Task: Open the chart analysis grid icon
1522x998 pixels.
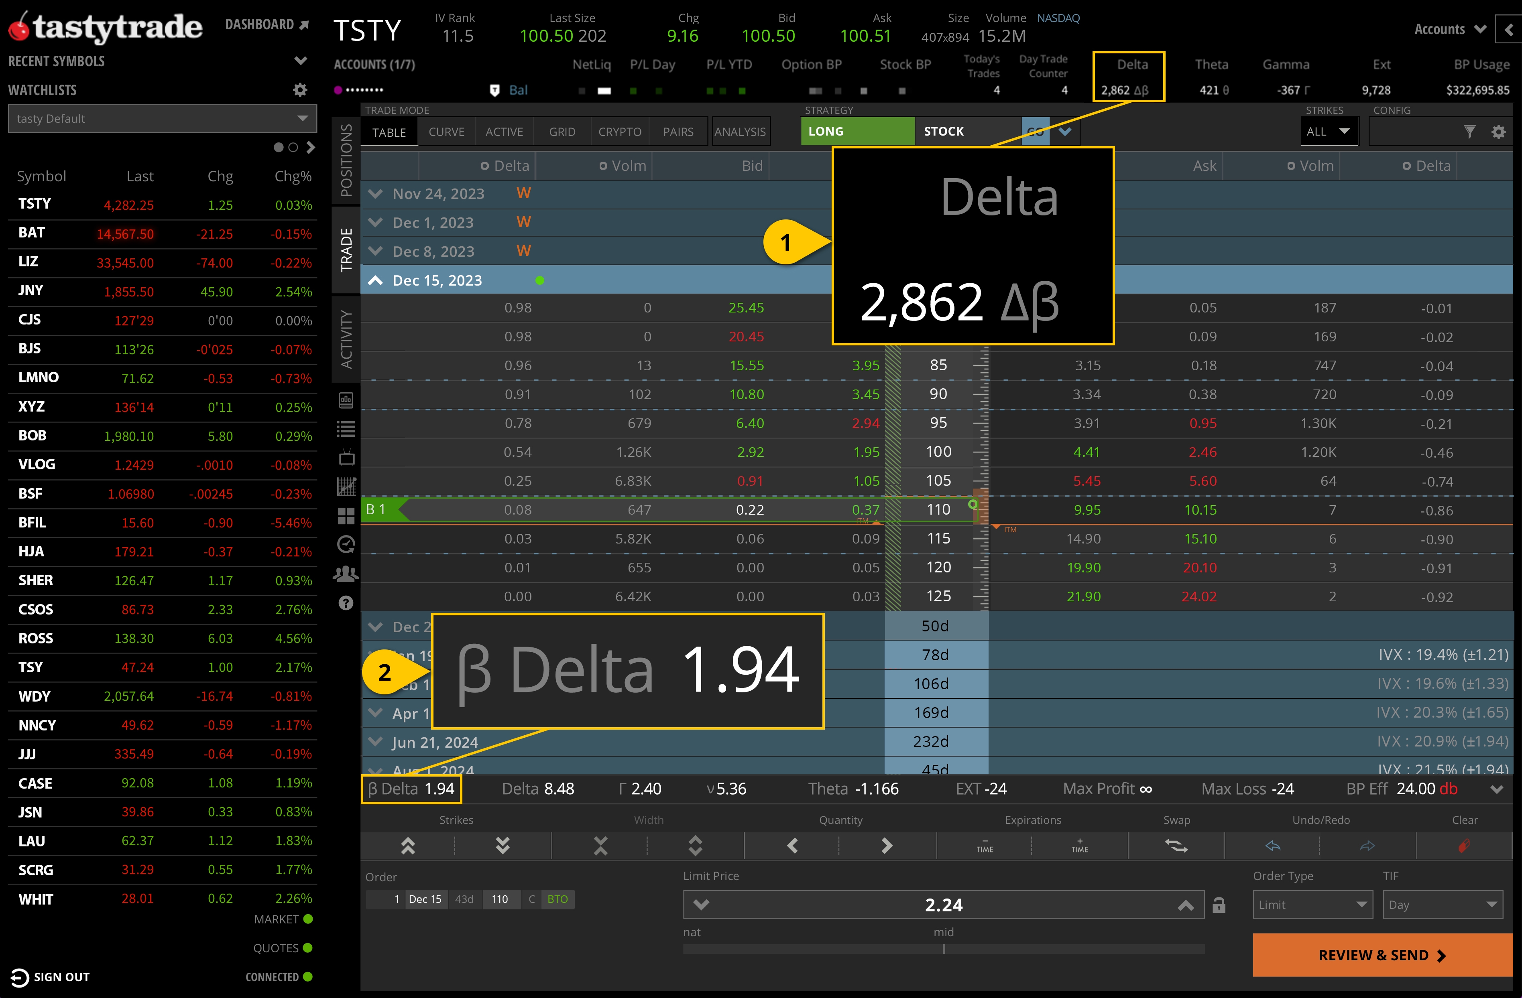Action: pyautogui.click(x=346, y=486)
